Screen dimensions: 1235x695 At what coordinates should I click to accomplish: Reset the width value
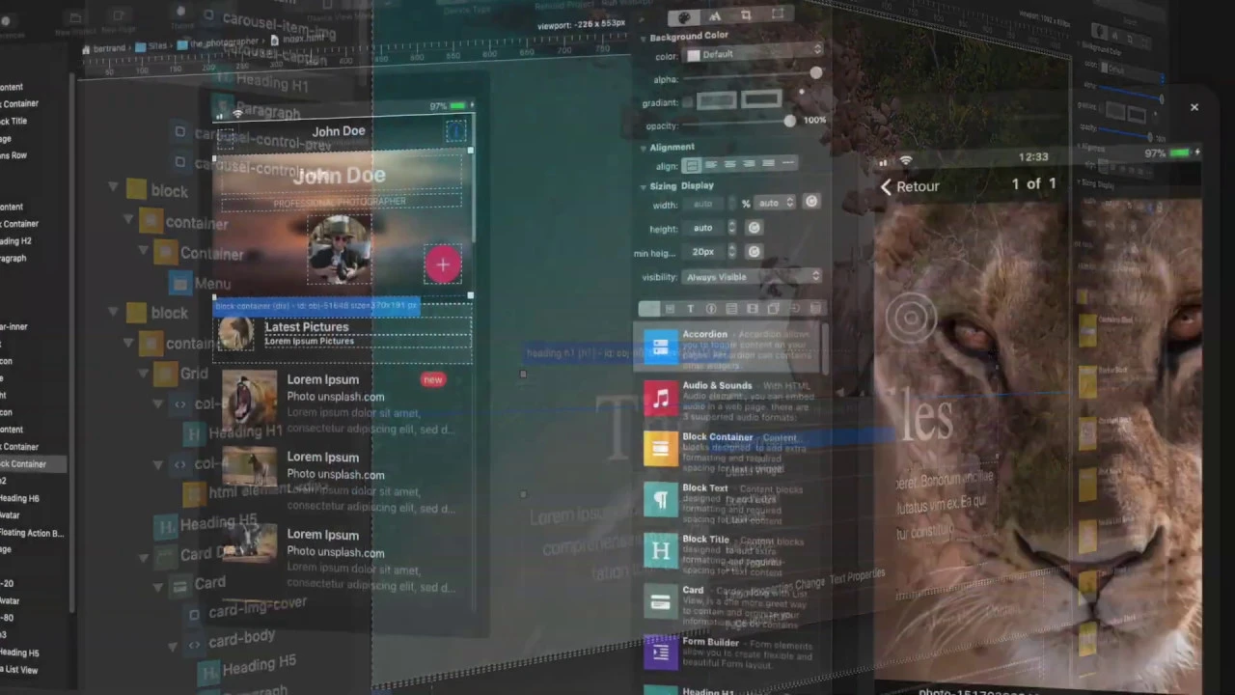pos(811,202)
